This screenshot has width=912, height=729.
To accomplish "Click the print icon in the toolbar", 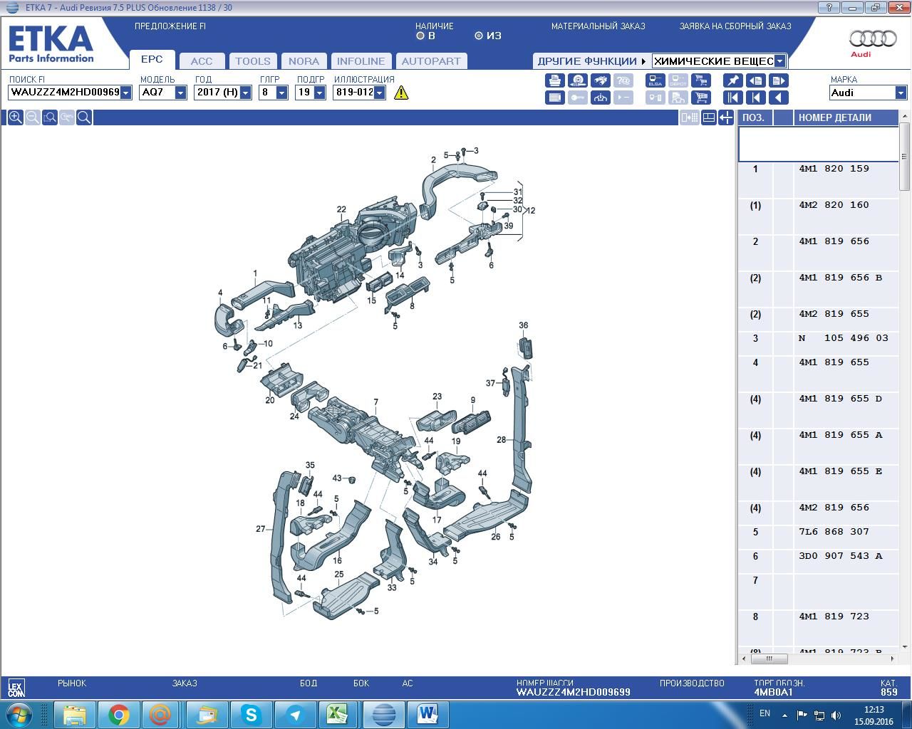I will coord(555,80).
